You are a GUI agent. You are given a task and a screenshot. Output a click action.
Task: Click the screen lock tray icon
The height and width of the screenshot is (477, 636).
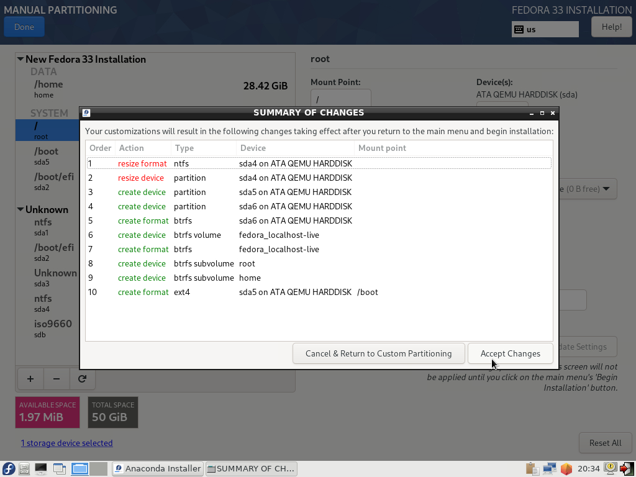pos(611,468)
